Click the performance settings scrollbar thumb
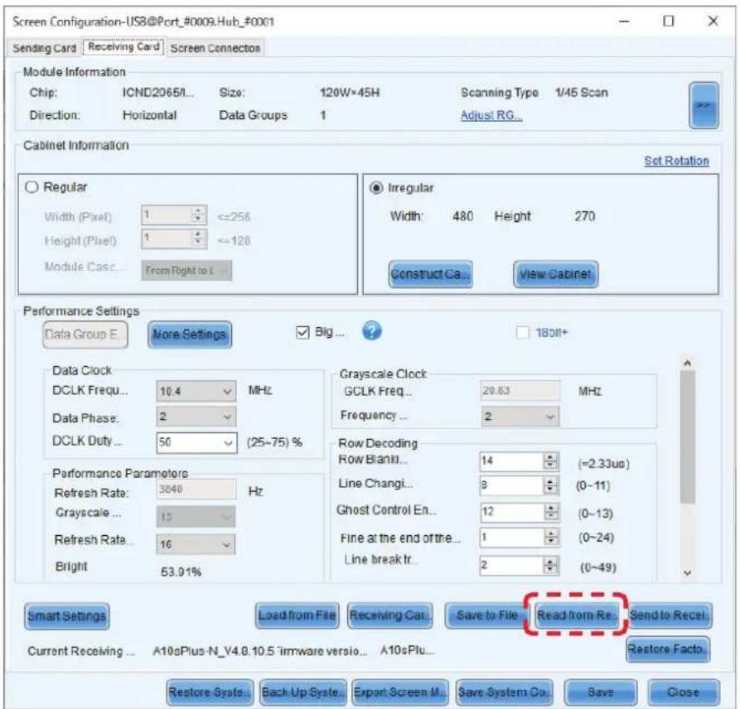 coord(688,437)
